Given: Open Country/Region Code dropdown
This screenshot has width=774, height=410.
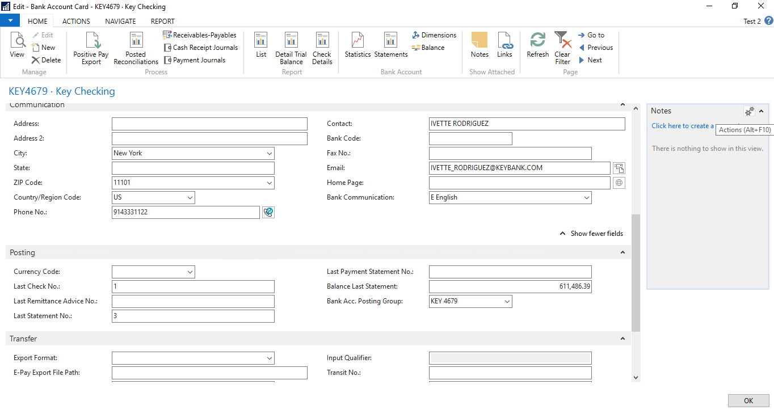Looking at the screenshot, I should (190, 197).
